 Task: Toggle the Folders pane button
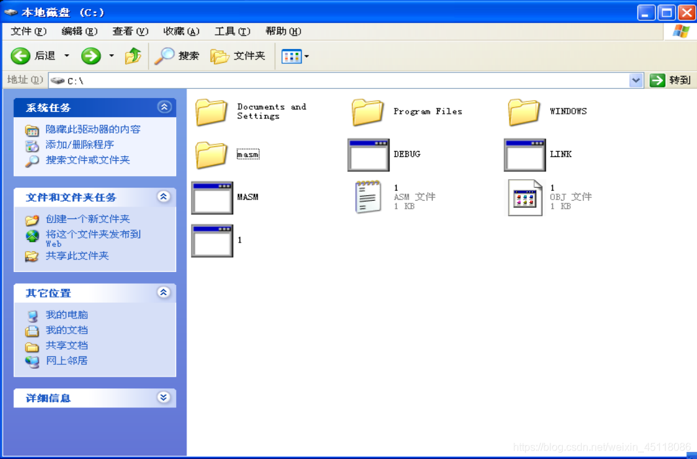(x=238, y=56)
